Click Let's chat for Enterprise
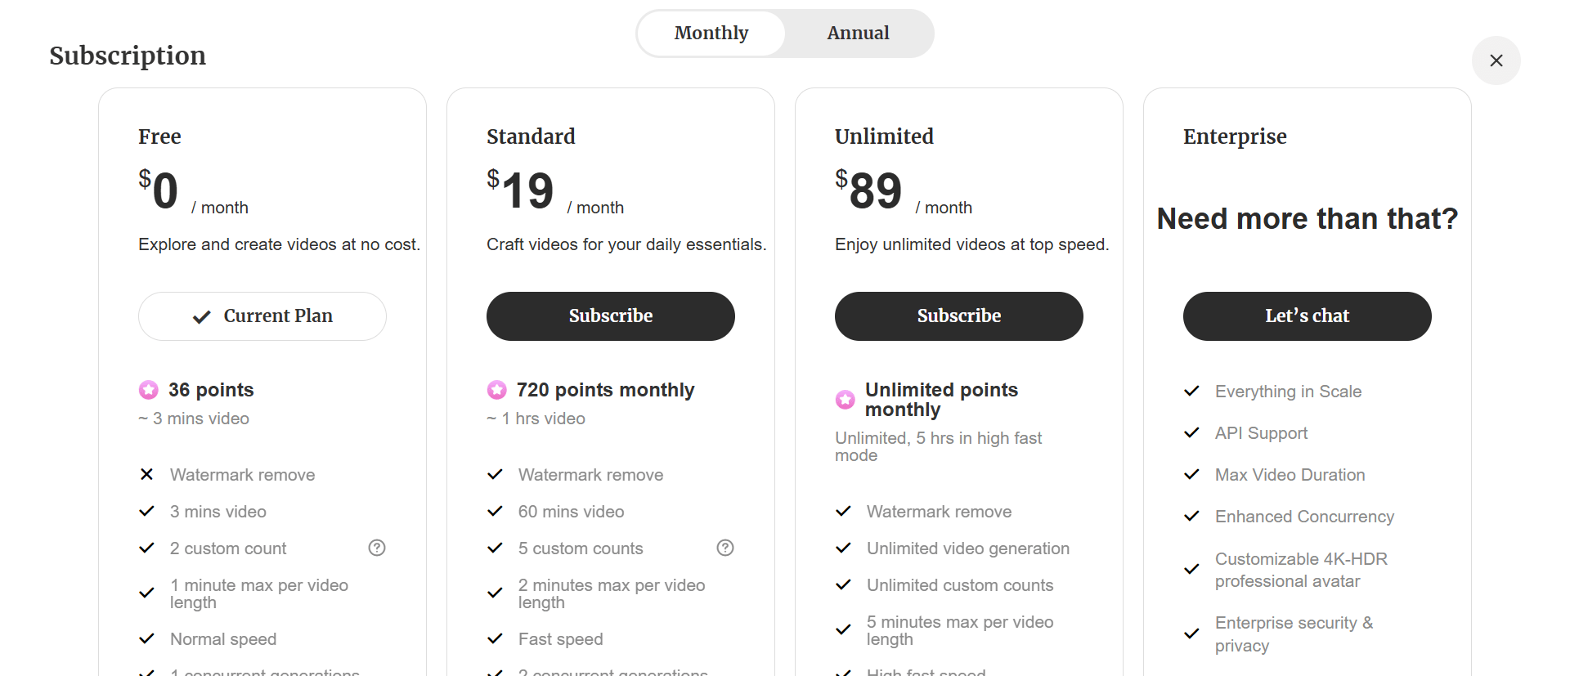Viewport: 1570px width, 676px height. [1308, 316]
